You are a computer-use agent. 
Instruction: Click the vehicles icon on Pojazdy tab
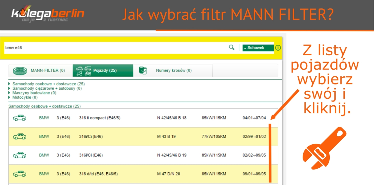coord(84,71)
